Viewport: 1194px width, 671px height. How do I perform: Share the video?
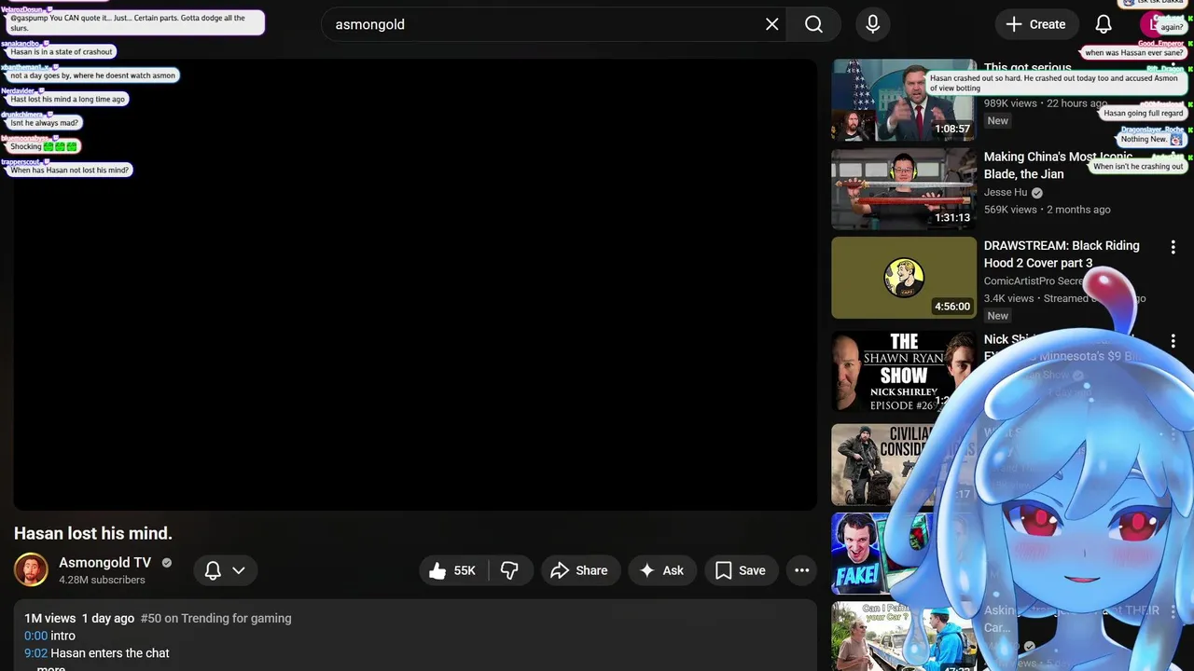(x=579, y=570)
